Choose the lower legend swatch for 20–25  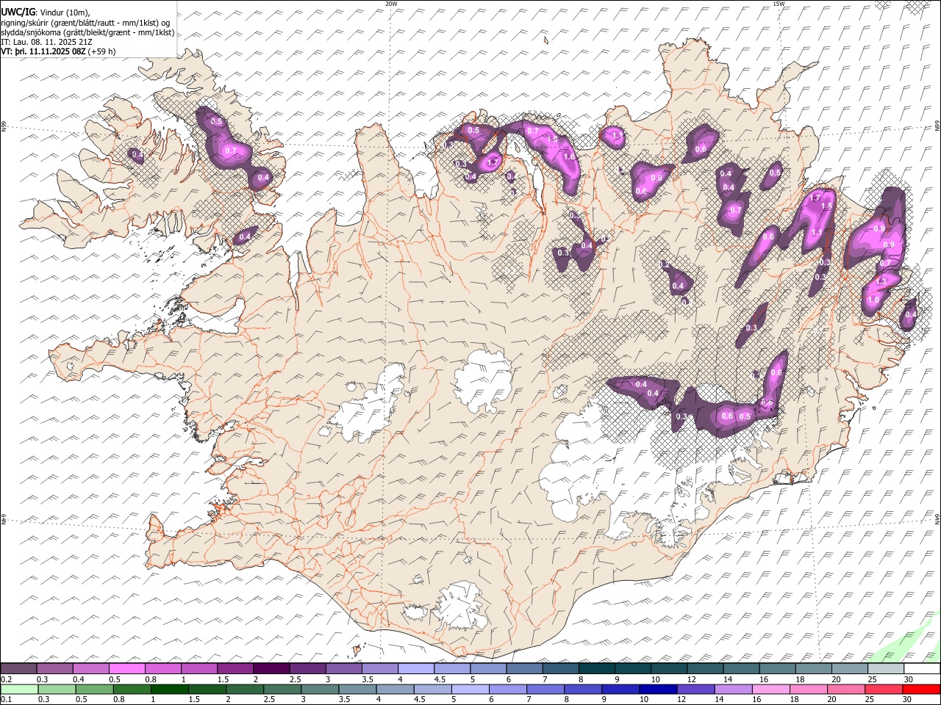tap(845, 689)
